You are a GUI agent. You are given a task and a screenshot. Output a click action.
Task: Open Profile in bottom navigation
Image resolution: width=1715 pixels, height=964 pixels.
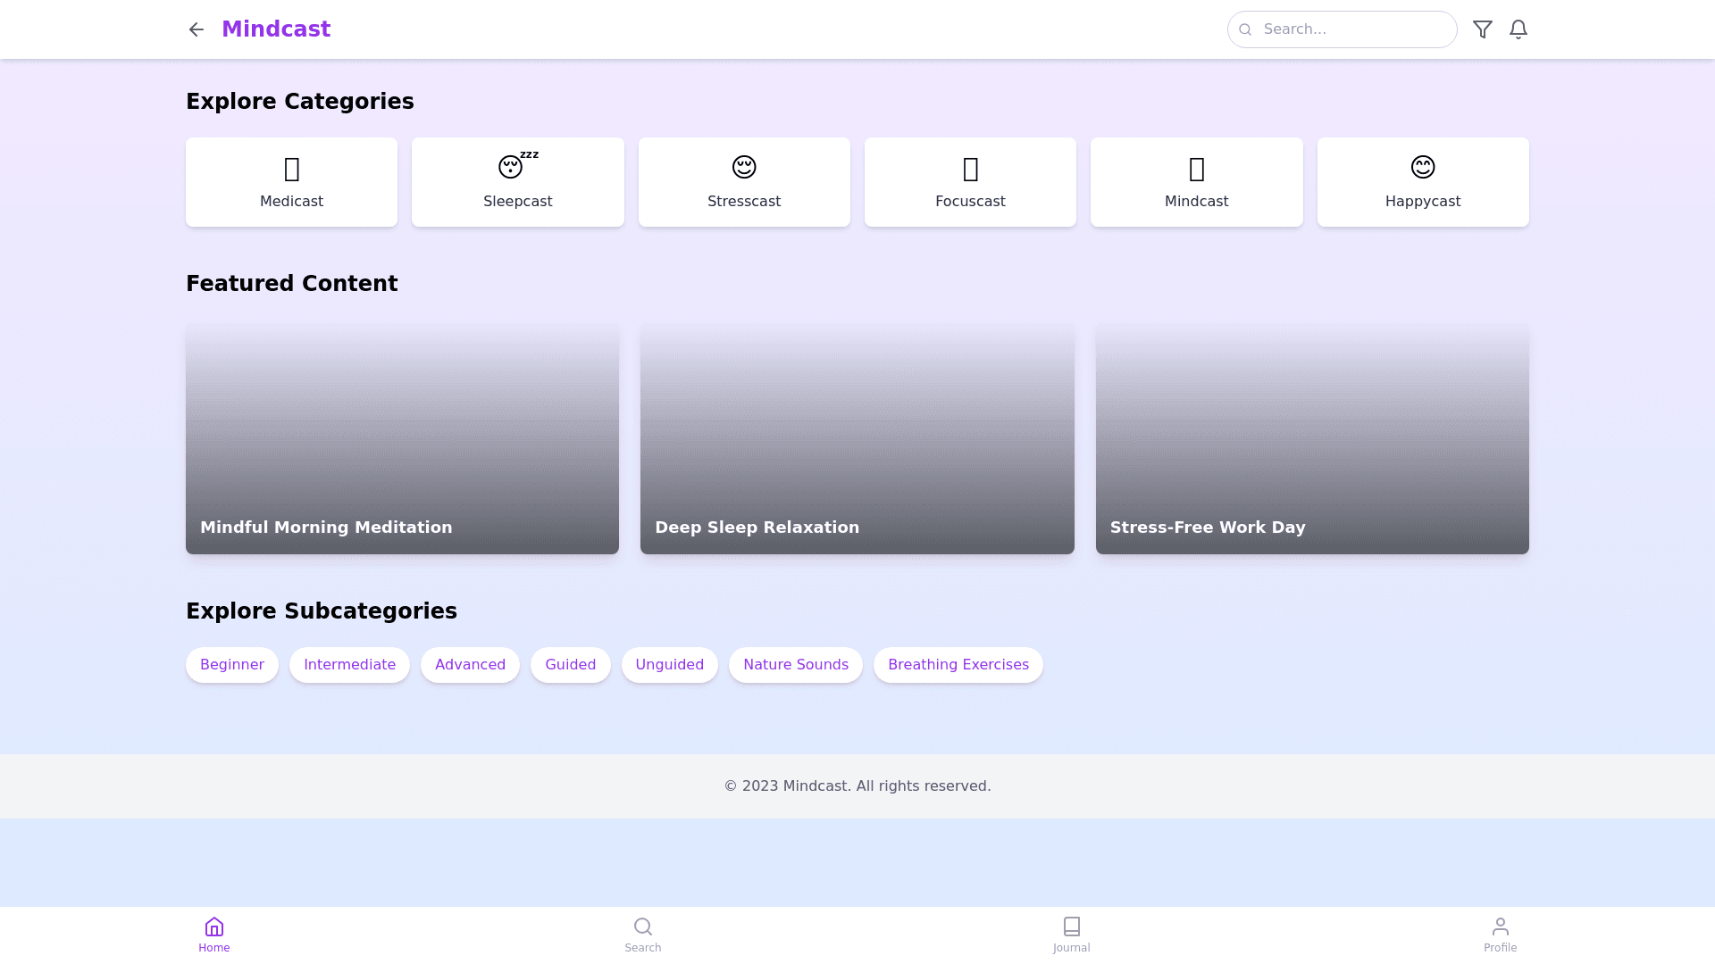(1500, 935)
